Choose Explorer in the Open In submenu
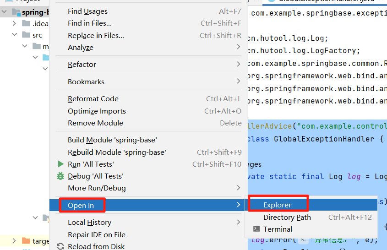Viewport: 387px width, 250px height. (311, 205)
